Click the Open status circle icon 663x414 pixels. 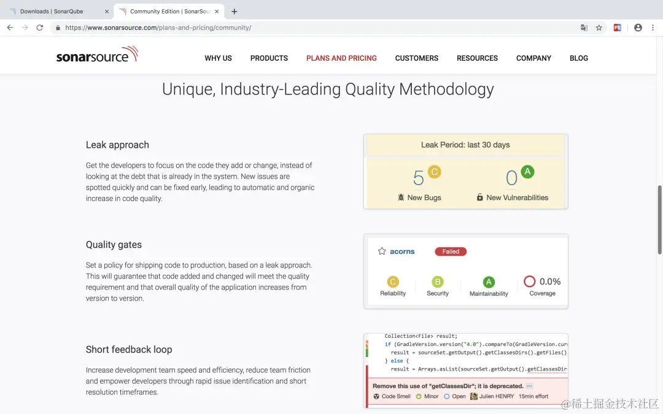click(x=446, y=396)
